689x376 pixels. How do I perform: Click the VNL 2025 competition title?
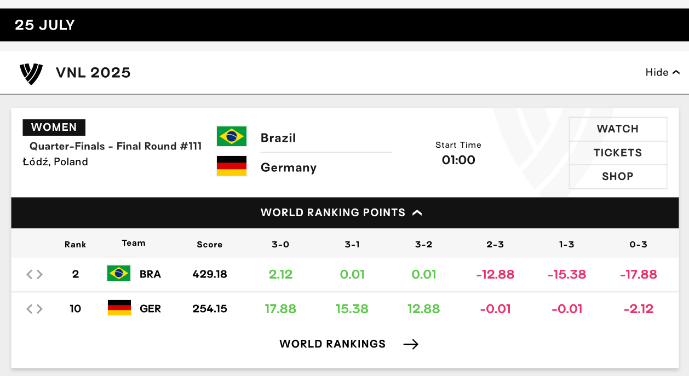click(93, 73)
